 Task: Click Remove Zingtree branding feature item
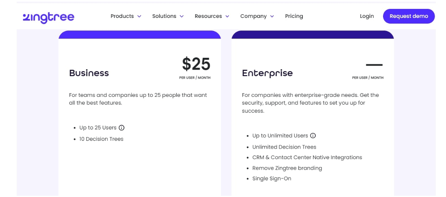pos(287,168)
